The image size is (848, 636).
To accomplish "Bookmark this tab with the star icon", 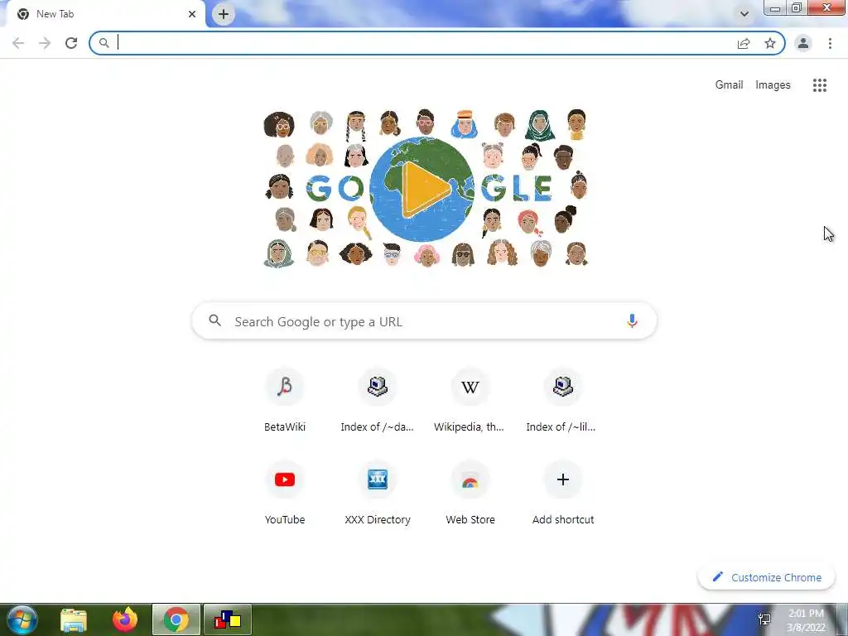I will pos(770,43).
